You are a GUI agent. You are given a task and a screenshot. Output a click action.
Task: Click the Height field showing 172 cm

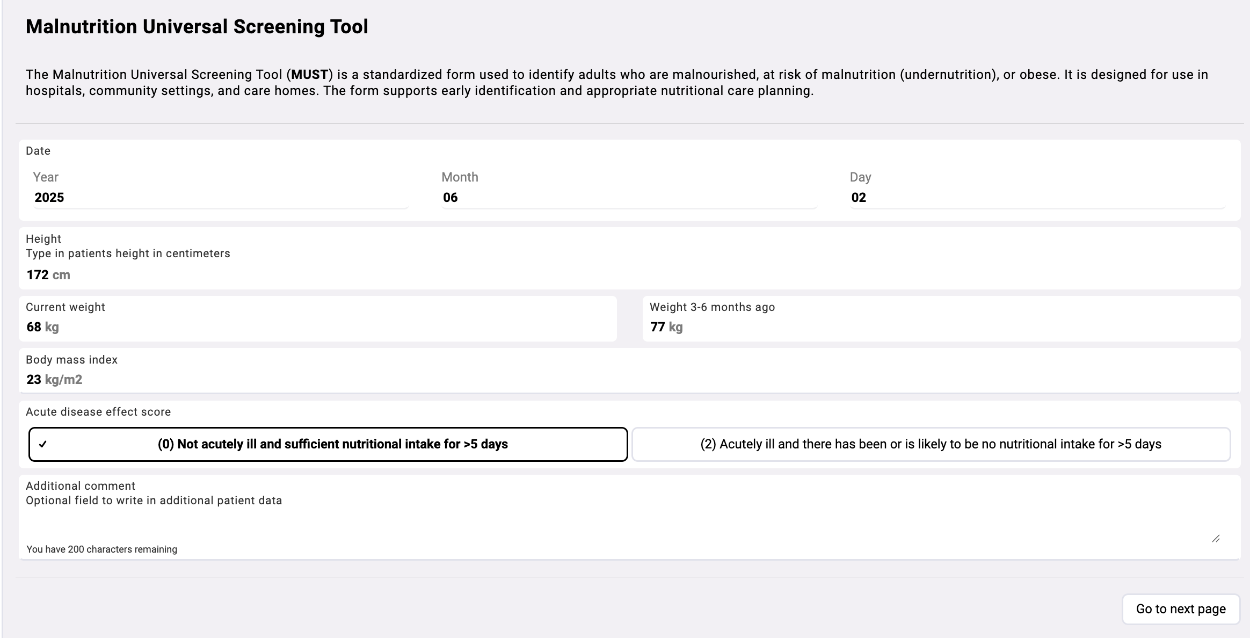(x=629, y=275)
